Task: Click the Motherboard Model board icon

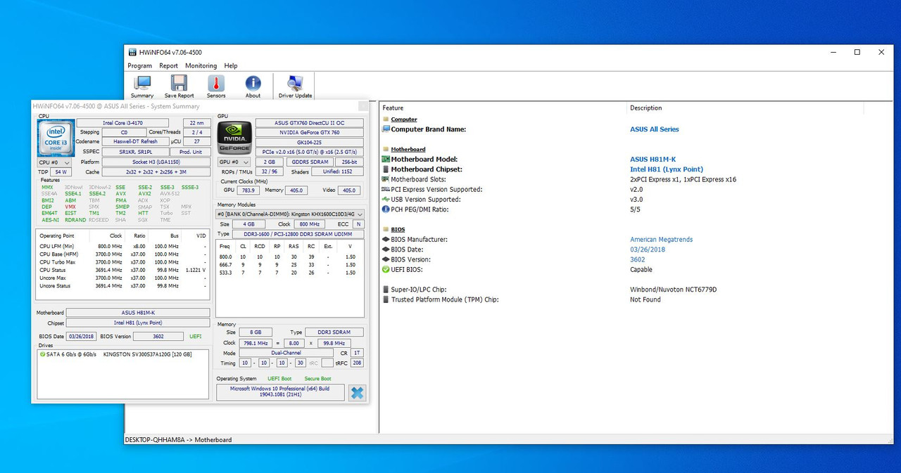Action: click(x=386, y=160)
